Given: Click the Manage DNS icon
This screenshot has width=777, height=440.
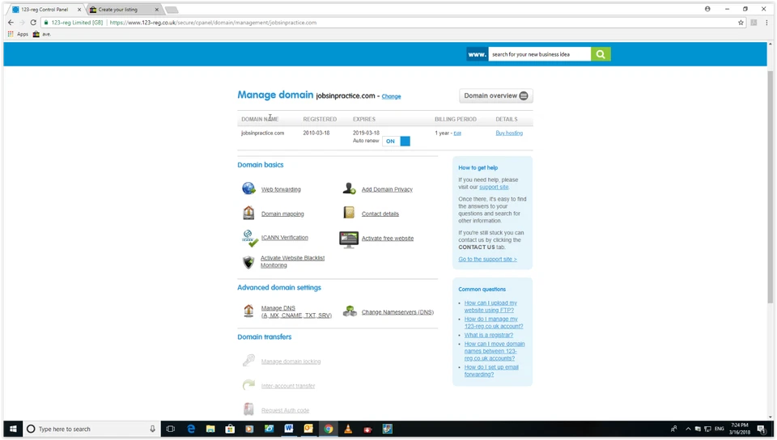Looking at the screenshot, I should 248,311.
